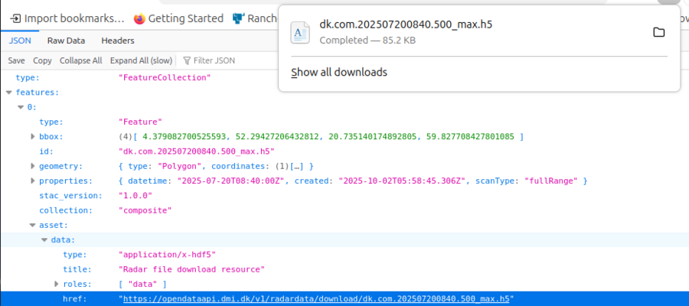Expand the geometry object
This screenshot has height=306, width=689.
32,166
